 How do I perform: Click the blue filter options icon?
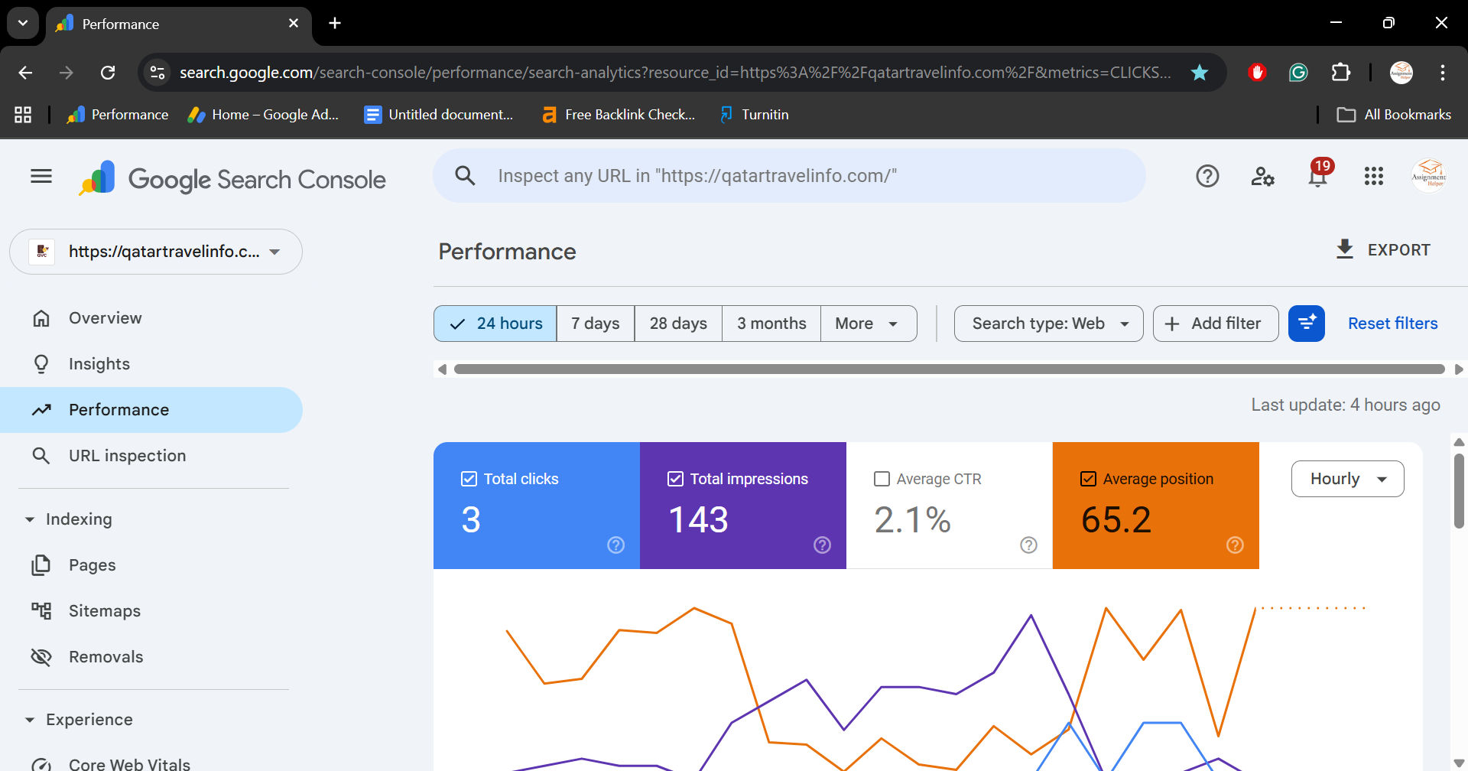(x=1307, y=324)
